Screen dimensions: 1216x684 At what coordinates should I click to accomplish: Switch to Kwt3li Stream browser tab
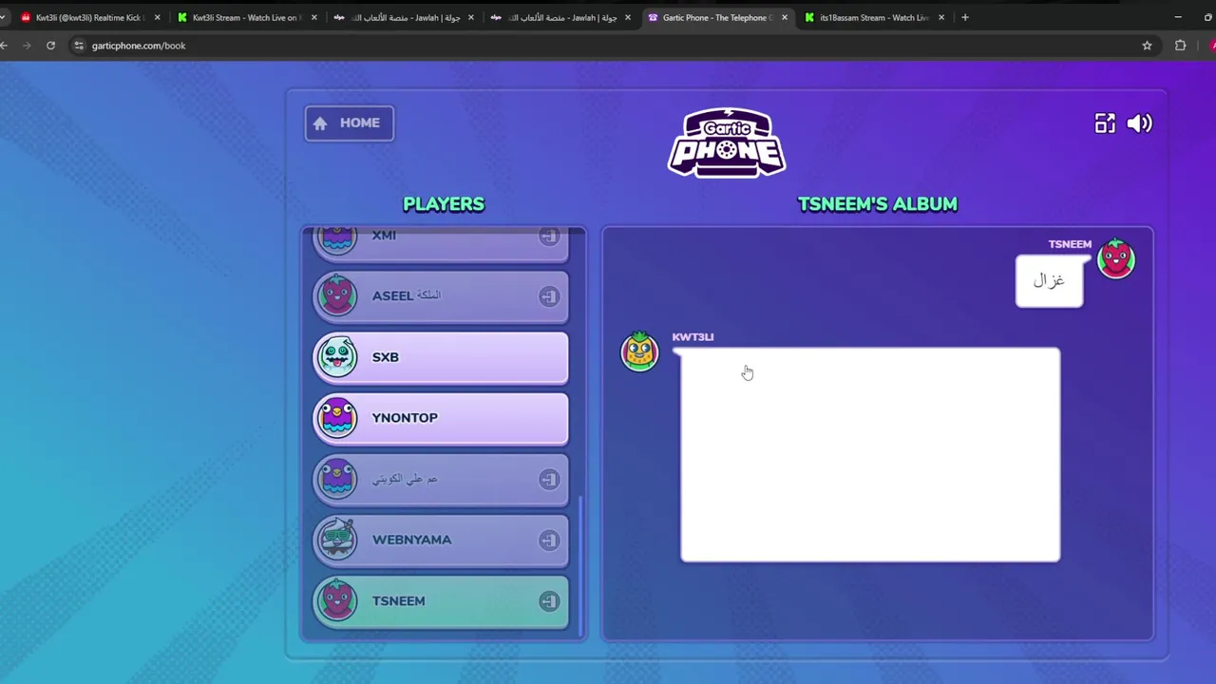pos(247,17)
